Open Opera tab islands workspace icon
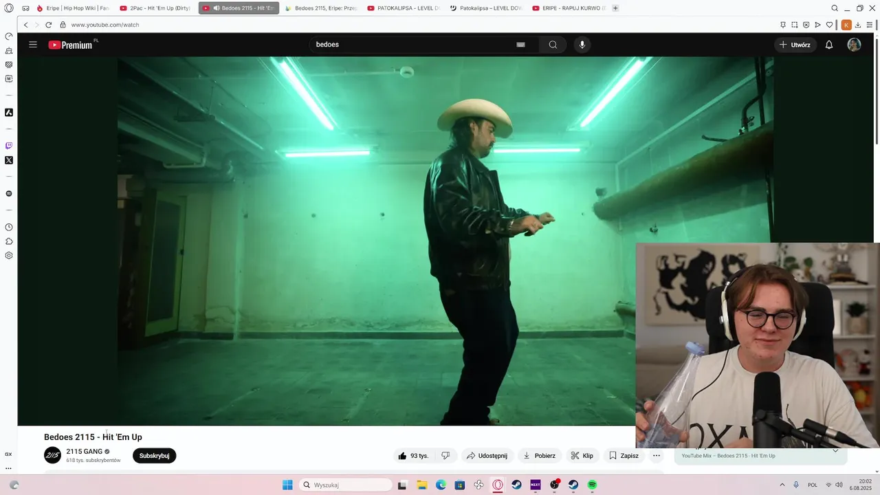This screenshot has width=880, height=495. click(25, 8)
